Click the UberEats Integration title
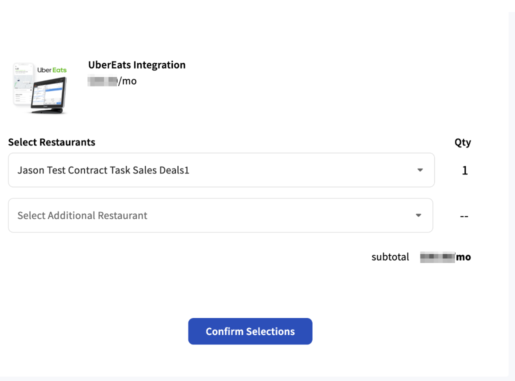Viewport: 515px width, 381px height. [136, 64]
